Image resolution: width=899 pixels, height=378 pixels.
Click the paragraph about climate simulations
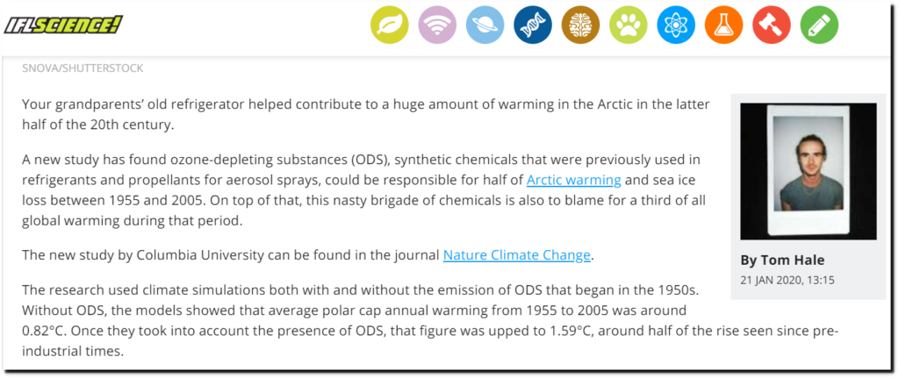click(430, 321)
